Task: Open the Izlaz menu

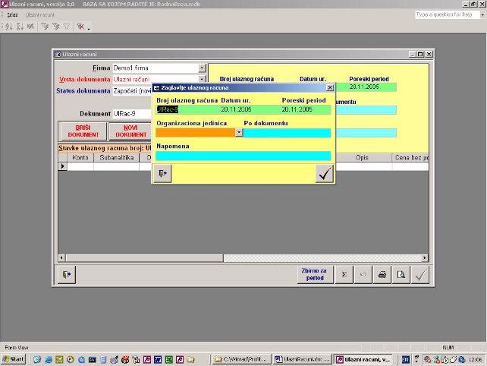Action: (12, 15)
